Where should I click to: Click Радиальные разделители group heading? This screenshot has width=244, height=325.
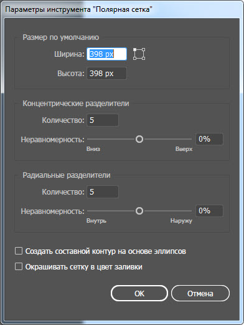click(x=67, y=175)
